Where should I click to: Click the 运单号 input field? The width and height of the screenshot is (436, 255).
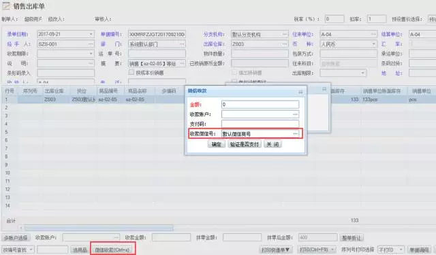point(157,54)
